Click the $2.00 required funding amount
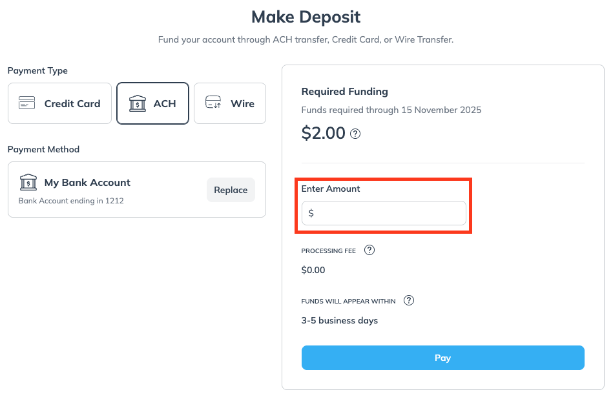 pos(324,133)
